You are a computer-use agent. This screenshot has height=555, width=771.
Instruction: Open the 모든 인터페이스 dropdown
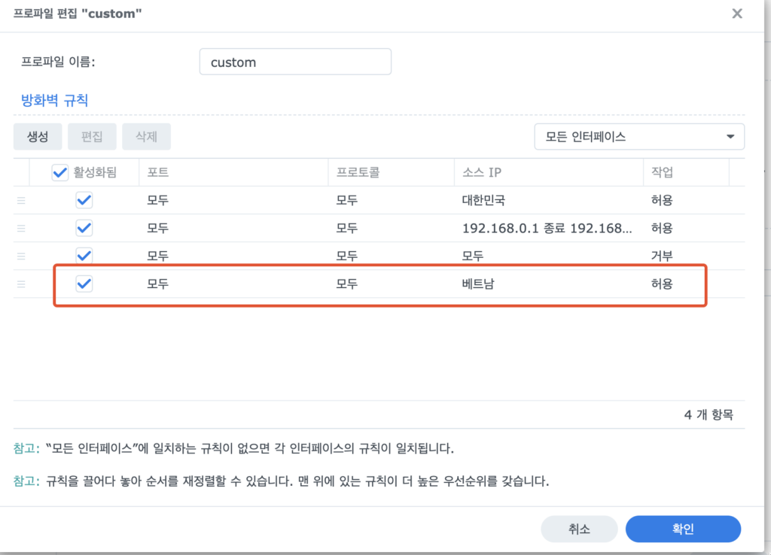pos(639,137)
